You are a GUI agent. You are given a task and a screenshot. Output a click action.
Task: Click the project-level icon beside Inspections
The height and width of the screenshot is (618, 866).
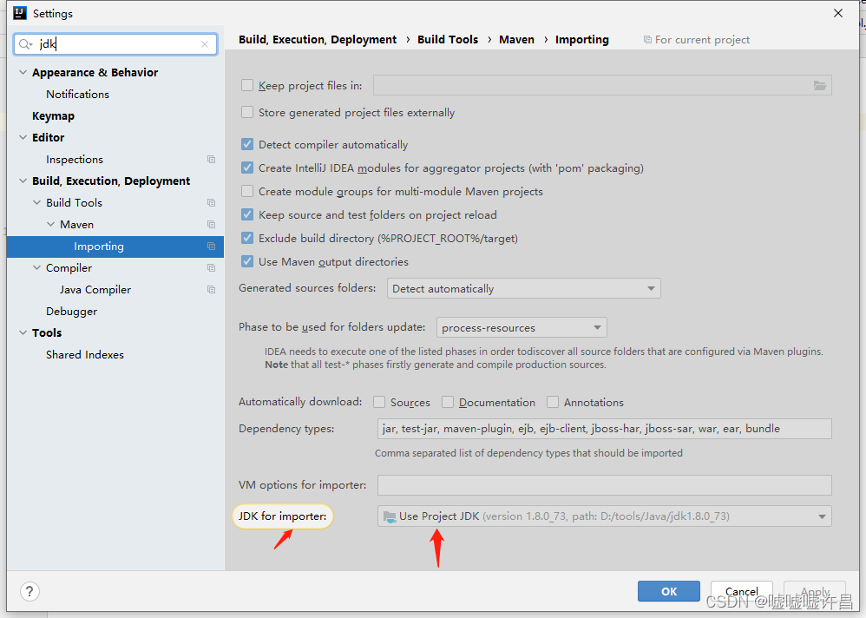(x=211, y=159)
